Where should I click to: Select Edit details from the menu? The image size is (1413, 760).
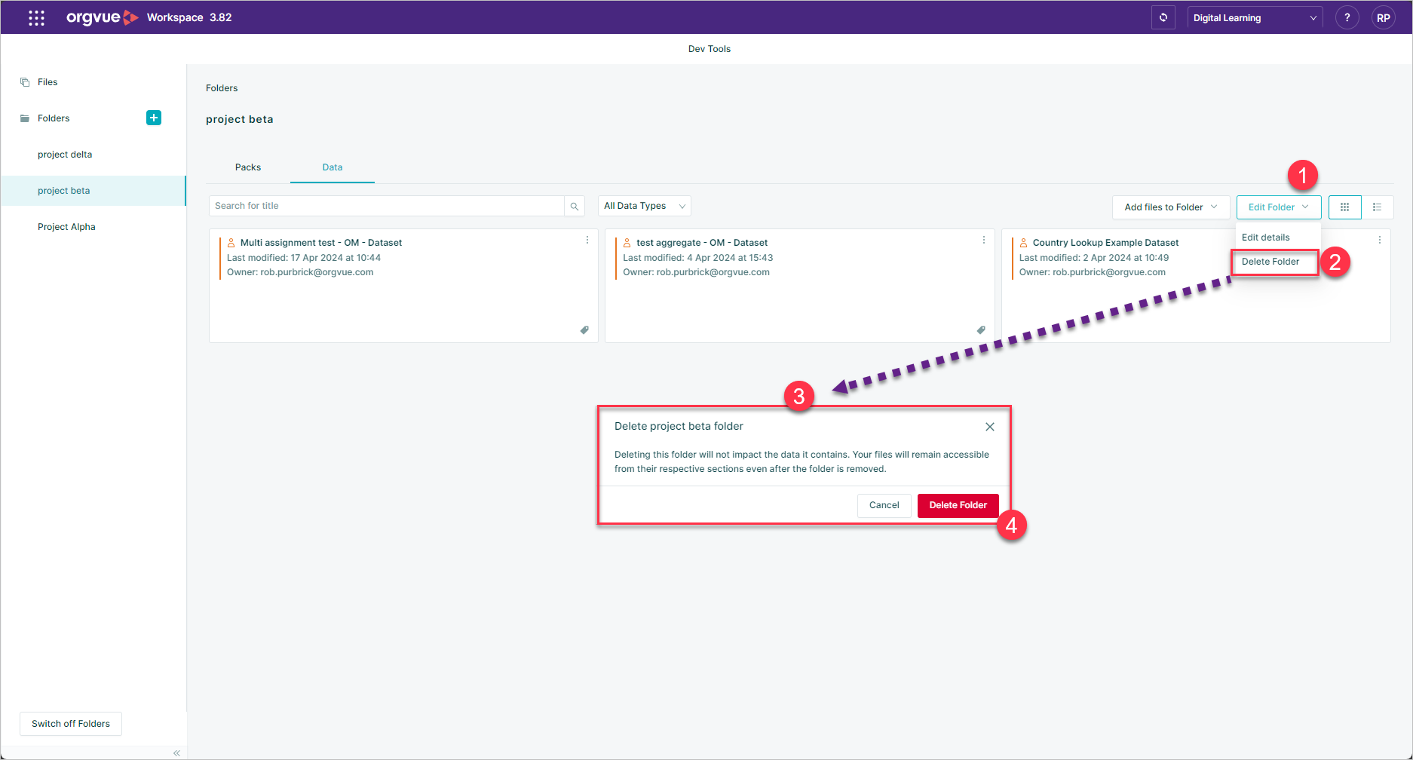click(1266, 237)
